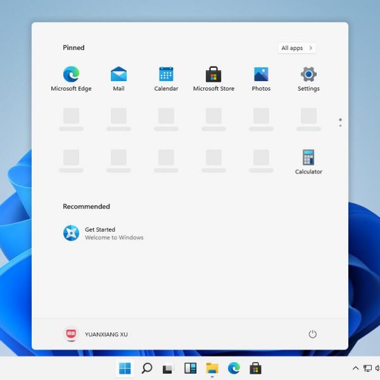Click the YUANXIANG XU user name

pyautogui.click(x=106, y=334)
